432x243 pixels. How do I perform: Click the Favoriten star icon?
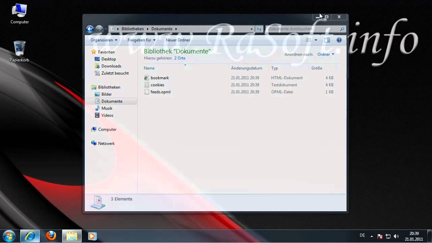(94, 52)
